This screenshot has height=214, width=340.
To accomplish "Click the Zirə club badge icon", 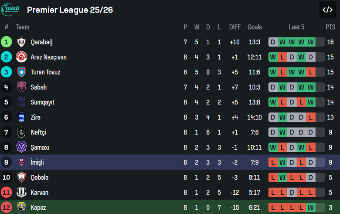I will point(21,117).
